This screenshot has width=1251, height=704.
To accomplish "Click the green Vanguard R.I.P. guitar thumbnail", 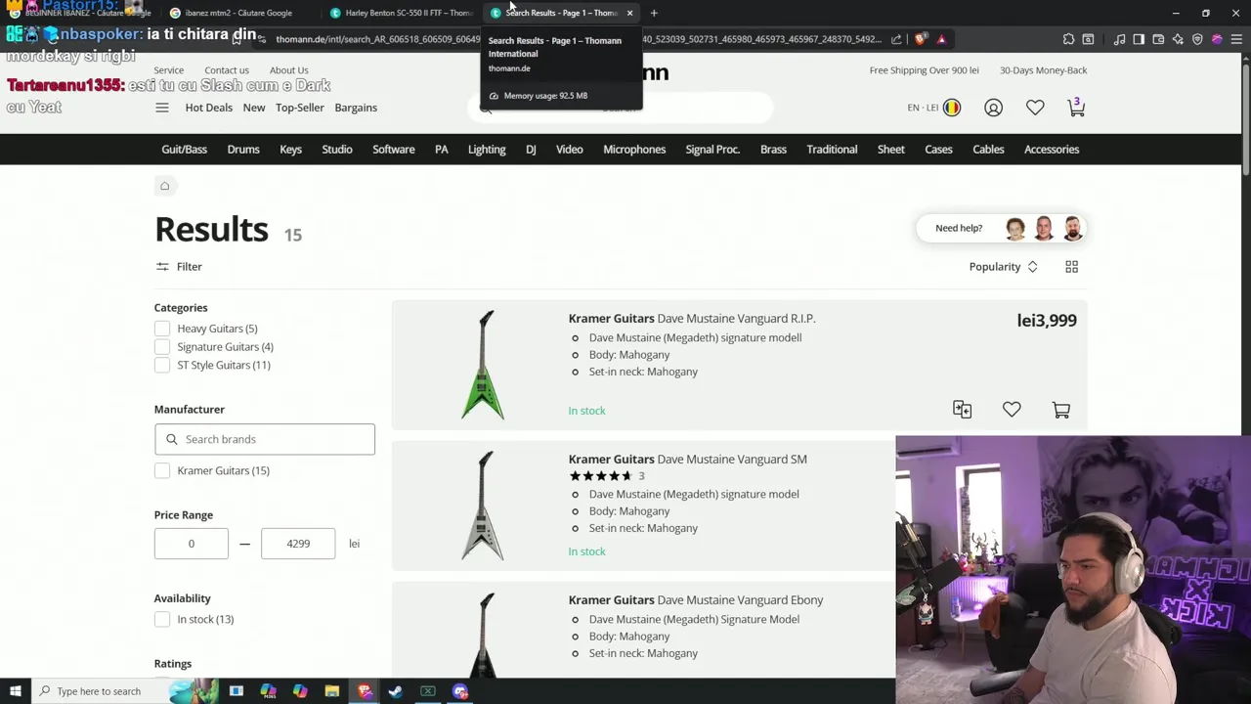I will coord(483,365).
